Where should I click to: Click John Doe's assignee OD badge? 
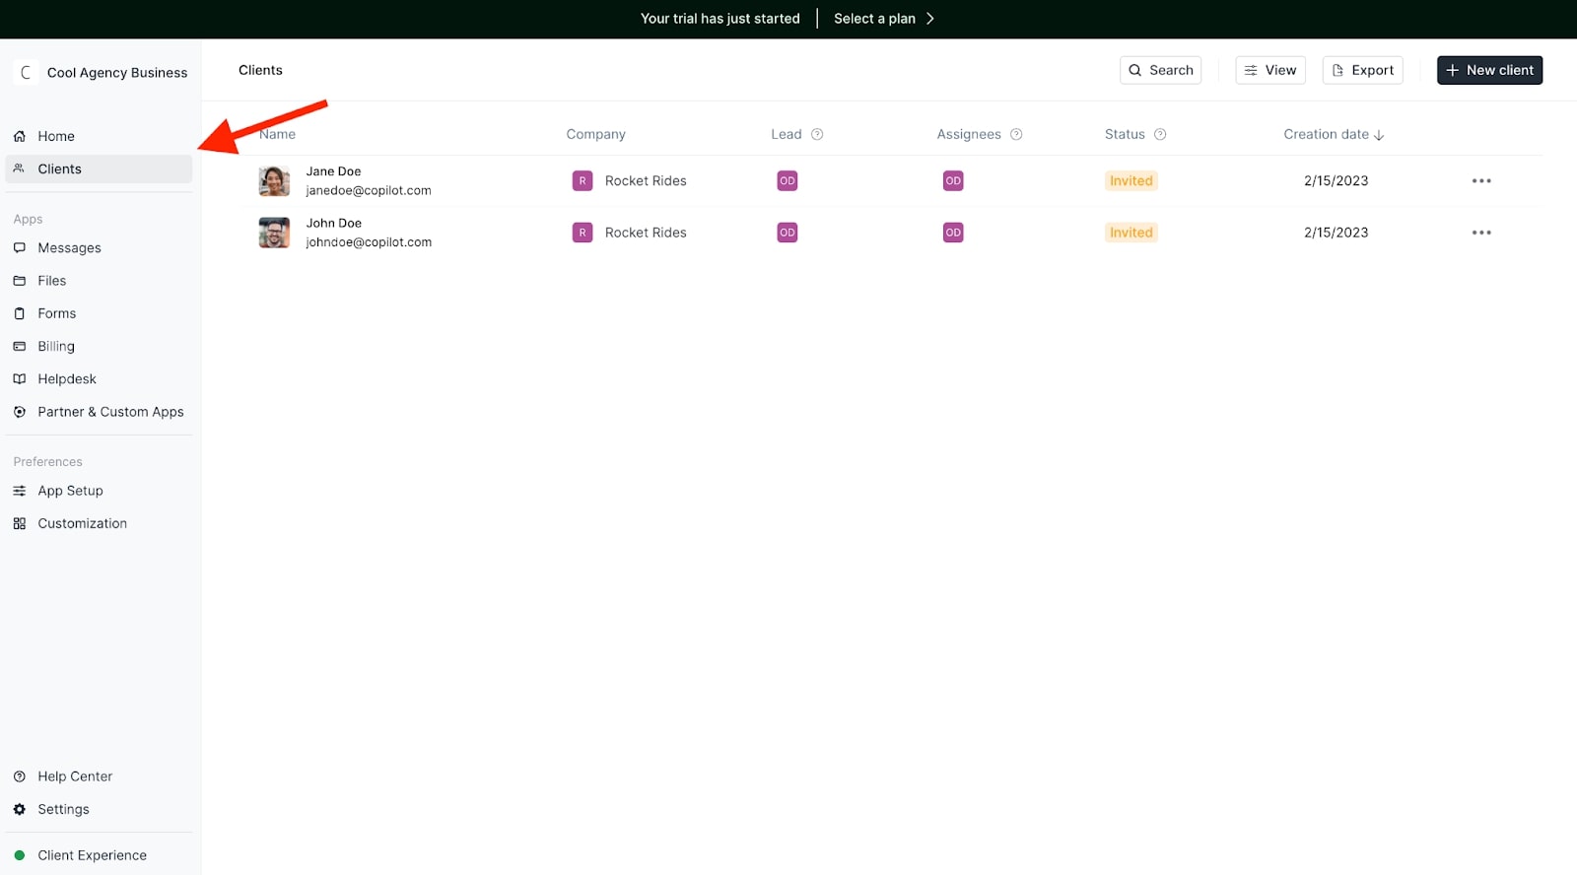(x=952, y=233)
